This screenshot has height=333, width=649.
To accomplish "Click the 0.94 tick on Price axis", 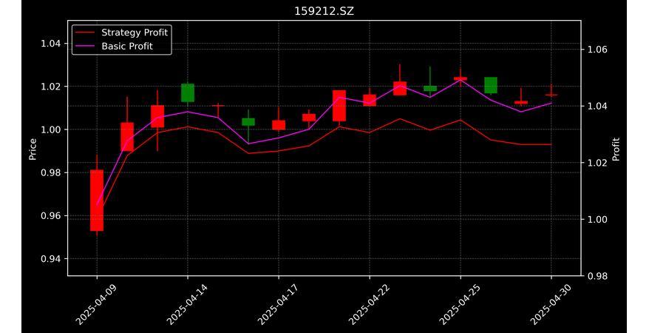I will [x=50, y=259].
